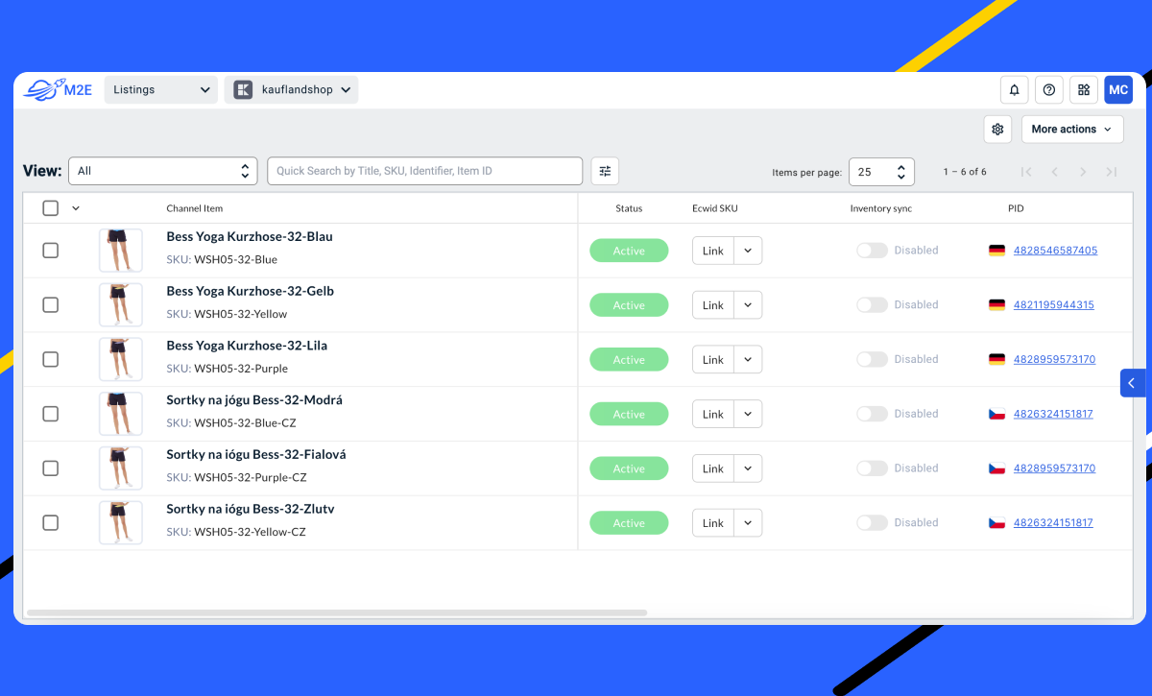Open the notifications bell icon
1152x696 pixels.
click(1015, 90)
